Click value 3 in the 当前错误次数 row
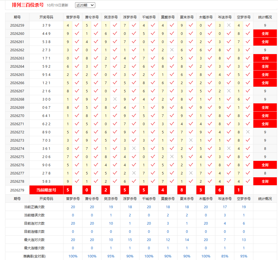278x260 pixels. (x=225, y=215)
